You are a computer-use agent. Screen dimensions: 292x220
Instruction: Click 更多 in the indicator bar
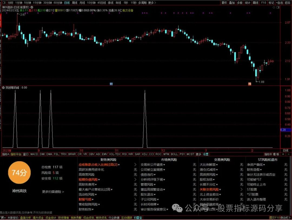(198, 154)
